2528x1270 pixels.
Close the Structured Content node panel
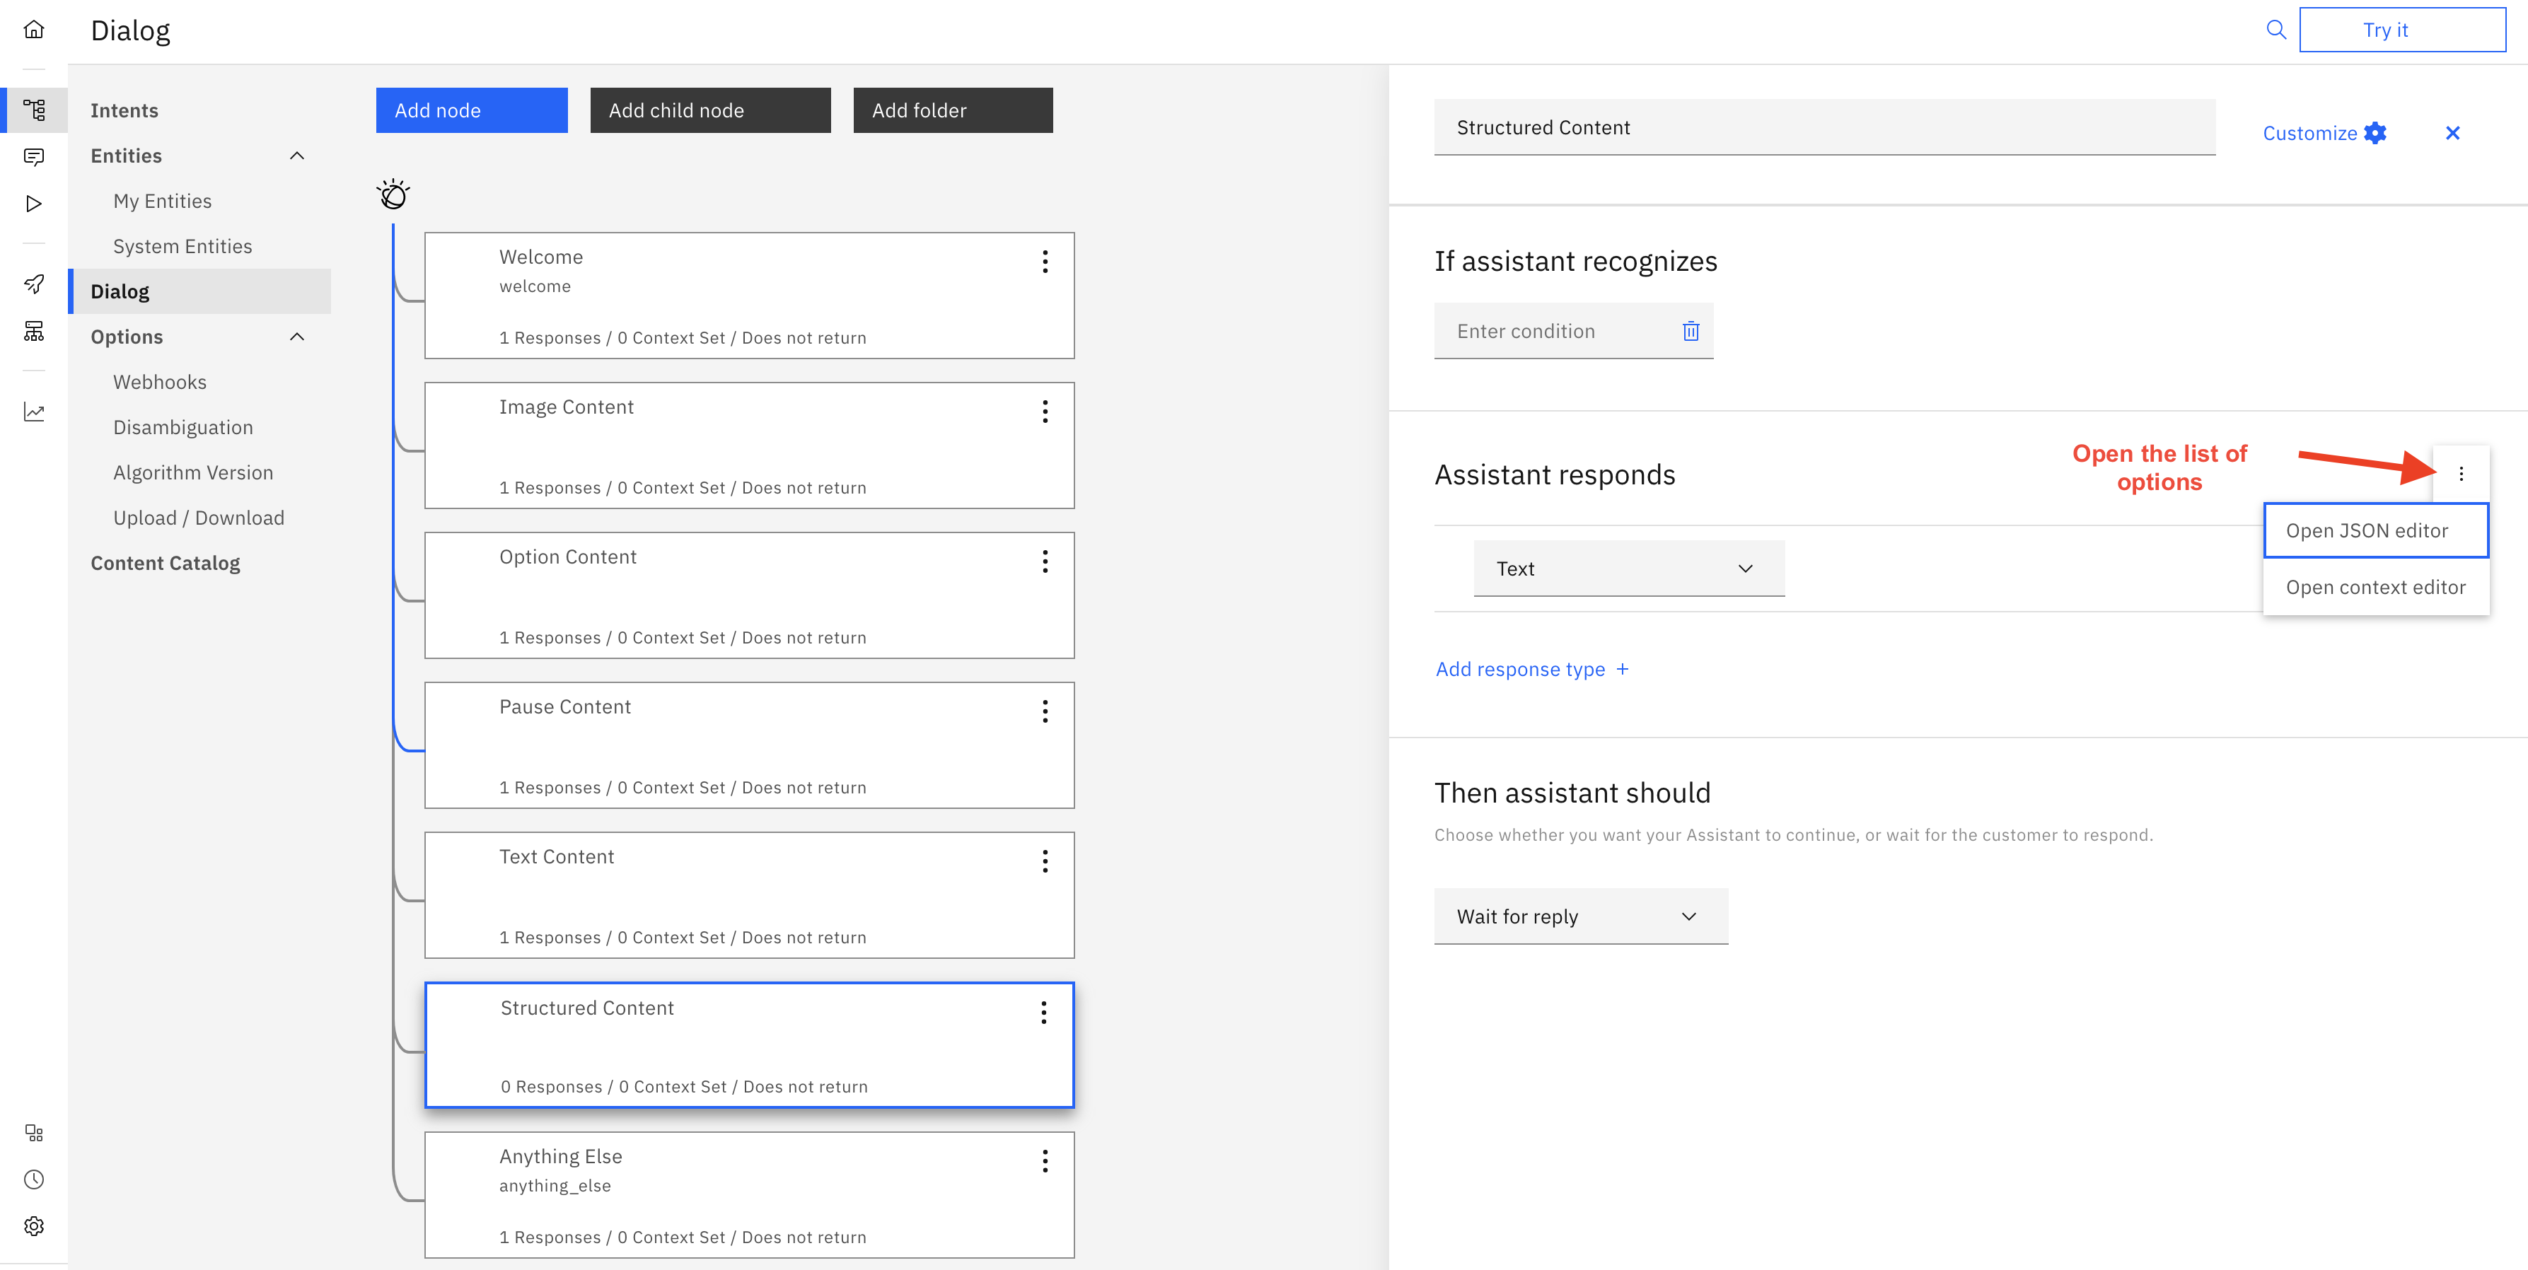coord(2452,132)
